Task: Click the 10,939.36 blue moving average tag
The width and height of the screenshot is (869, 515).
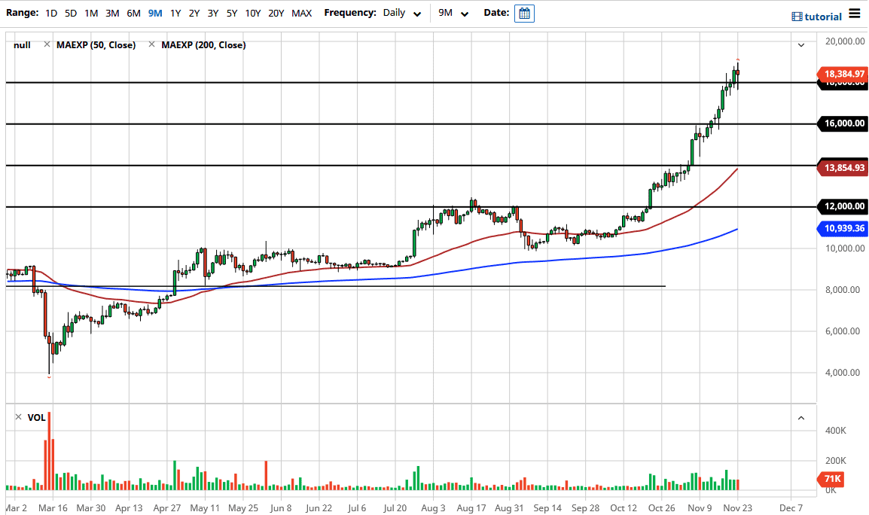Action: (843, 228)
